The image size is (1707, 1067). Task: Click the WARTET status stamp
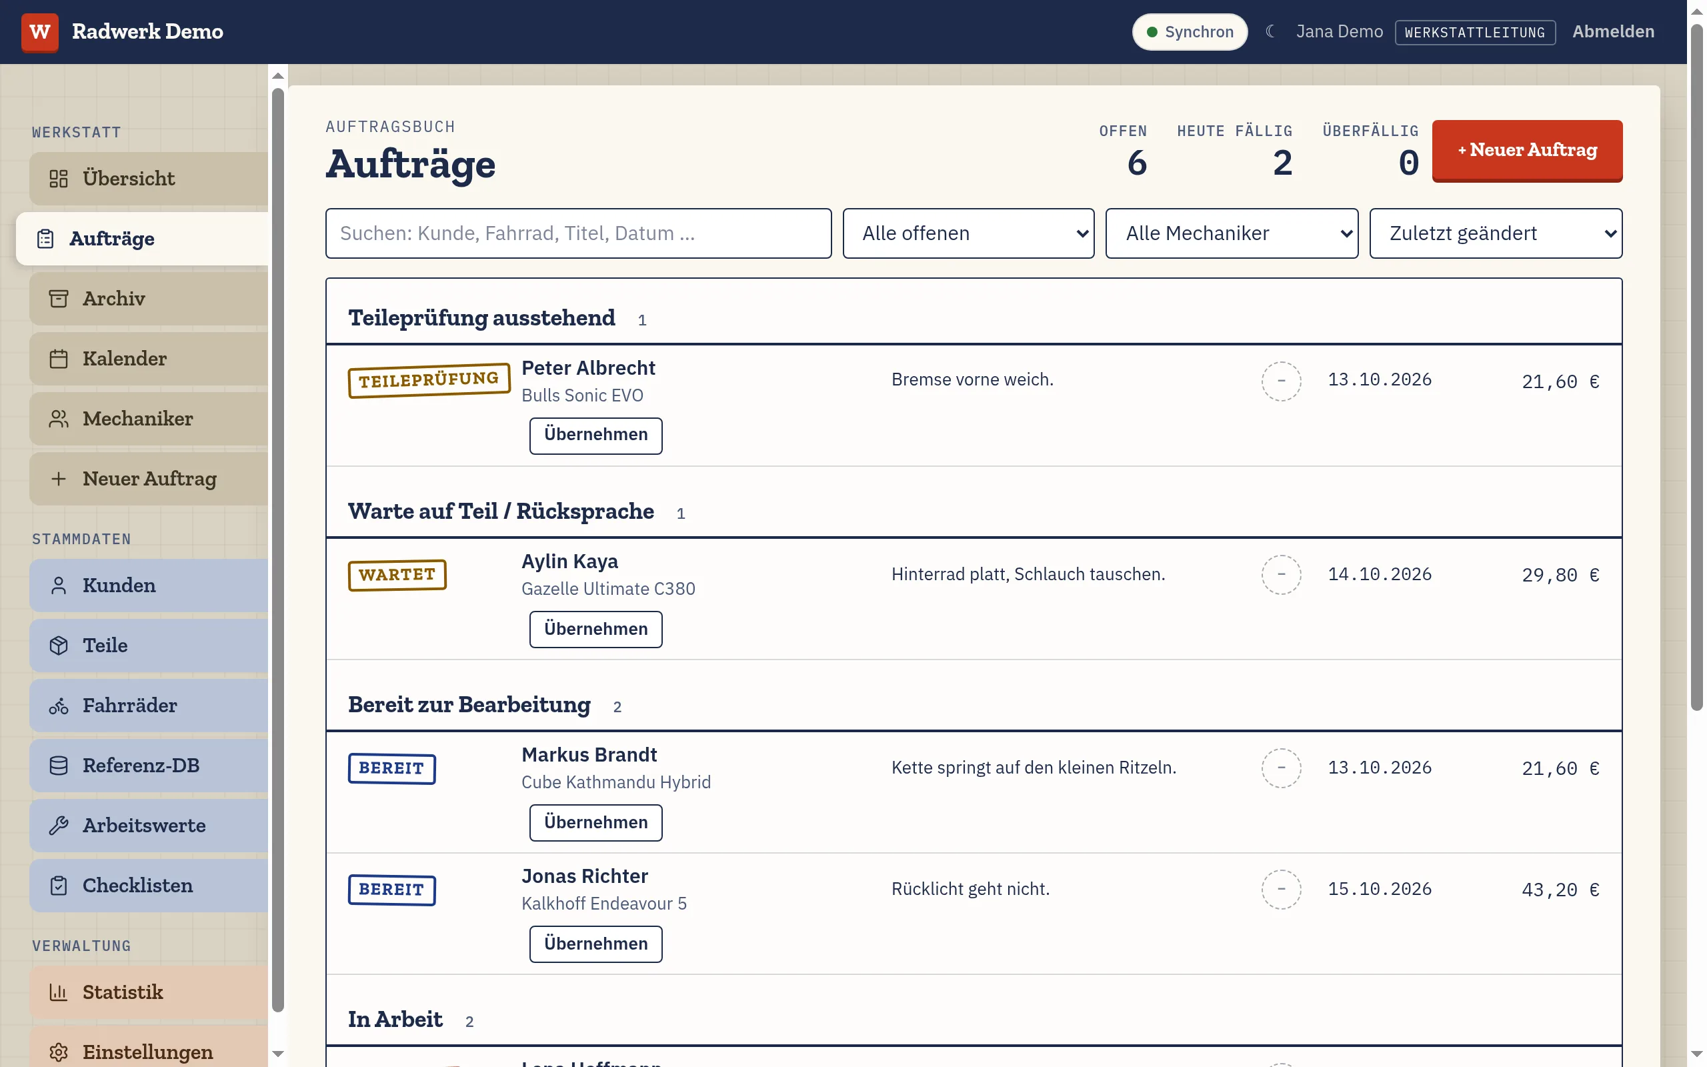tap(397, 574)
